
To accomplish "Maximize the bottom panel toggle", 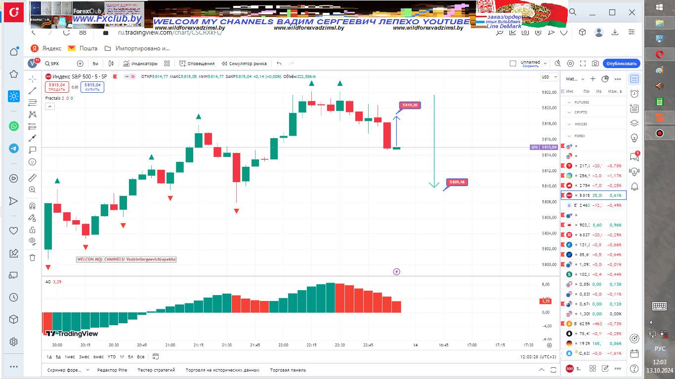I will pos(554,370).
